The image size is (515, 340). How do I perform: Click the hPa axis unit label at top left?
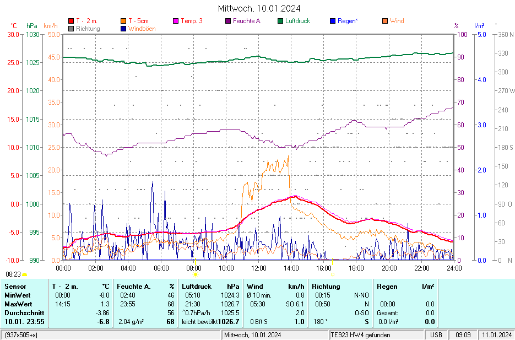click(x=32, y=26)
